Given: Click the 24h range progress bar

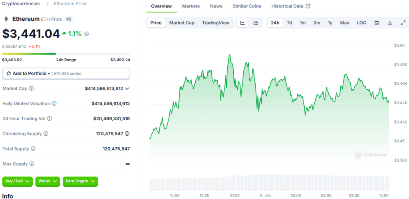Looking at the screenshot, I should pyautogui.click(x=66, y=54).
